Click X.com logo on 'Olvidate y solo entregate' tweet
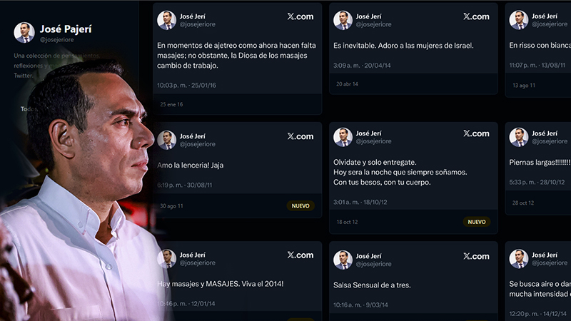 coord(476,133)
